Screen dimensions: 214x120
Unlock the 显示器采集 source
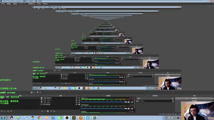[x=79, y=104]
